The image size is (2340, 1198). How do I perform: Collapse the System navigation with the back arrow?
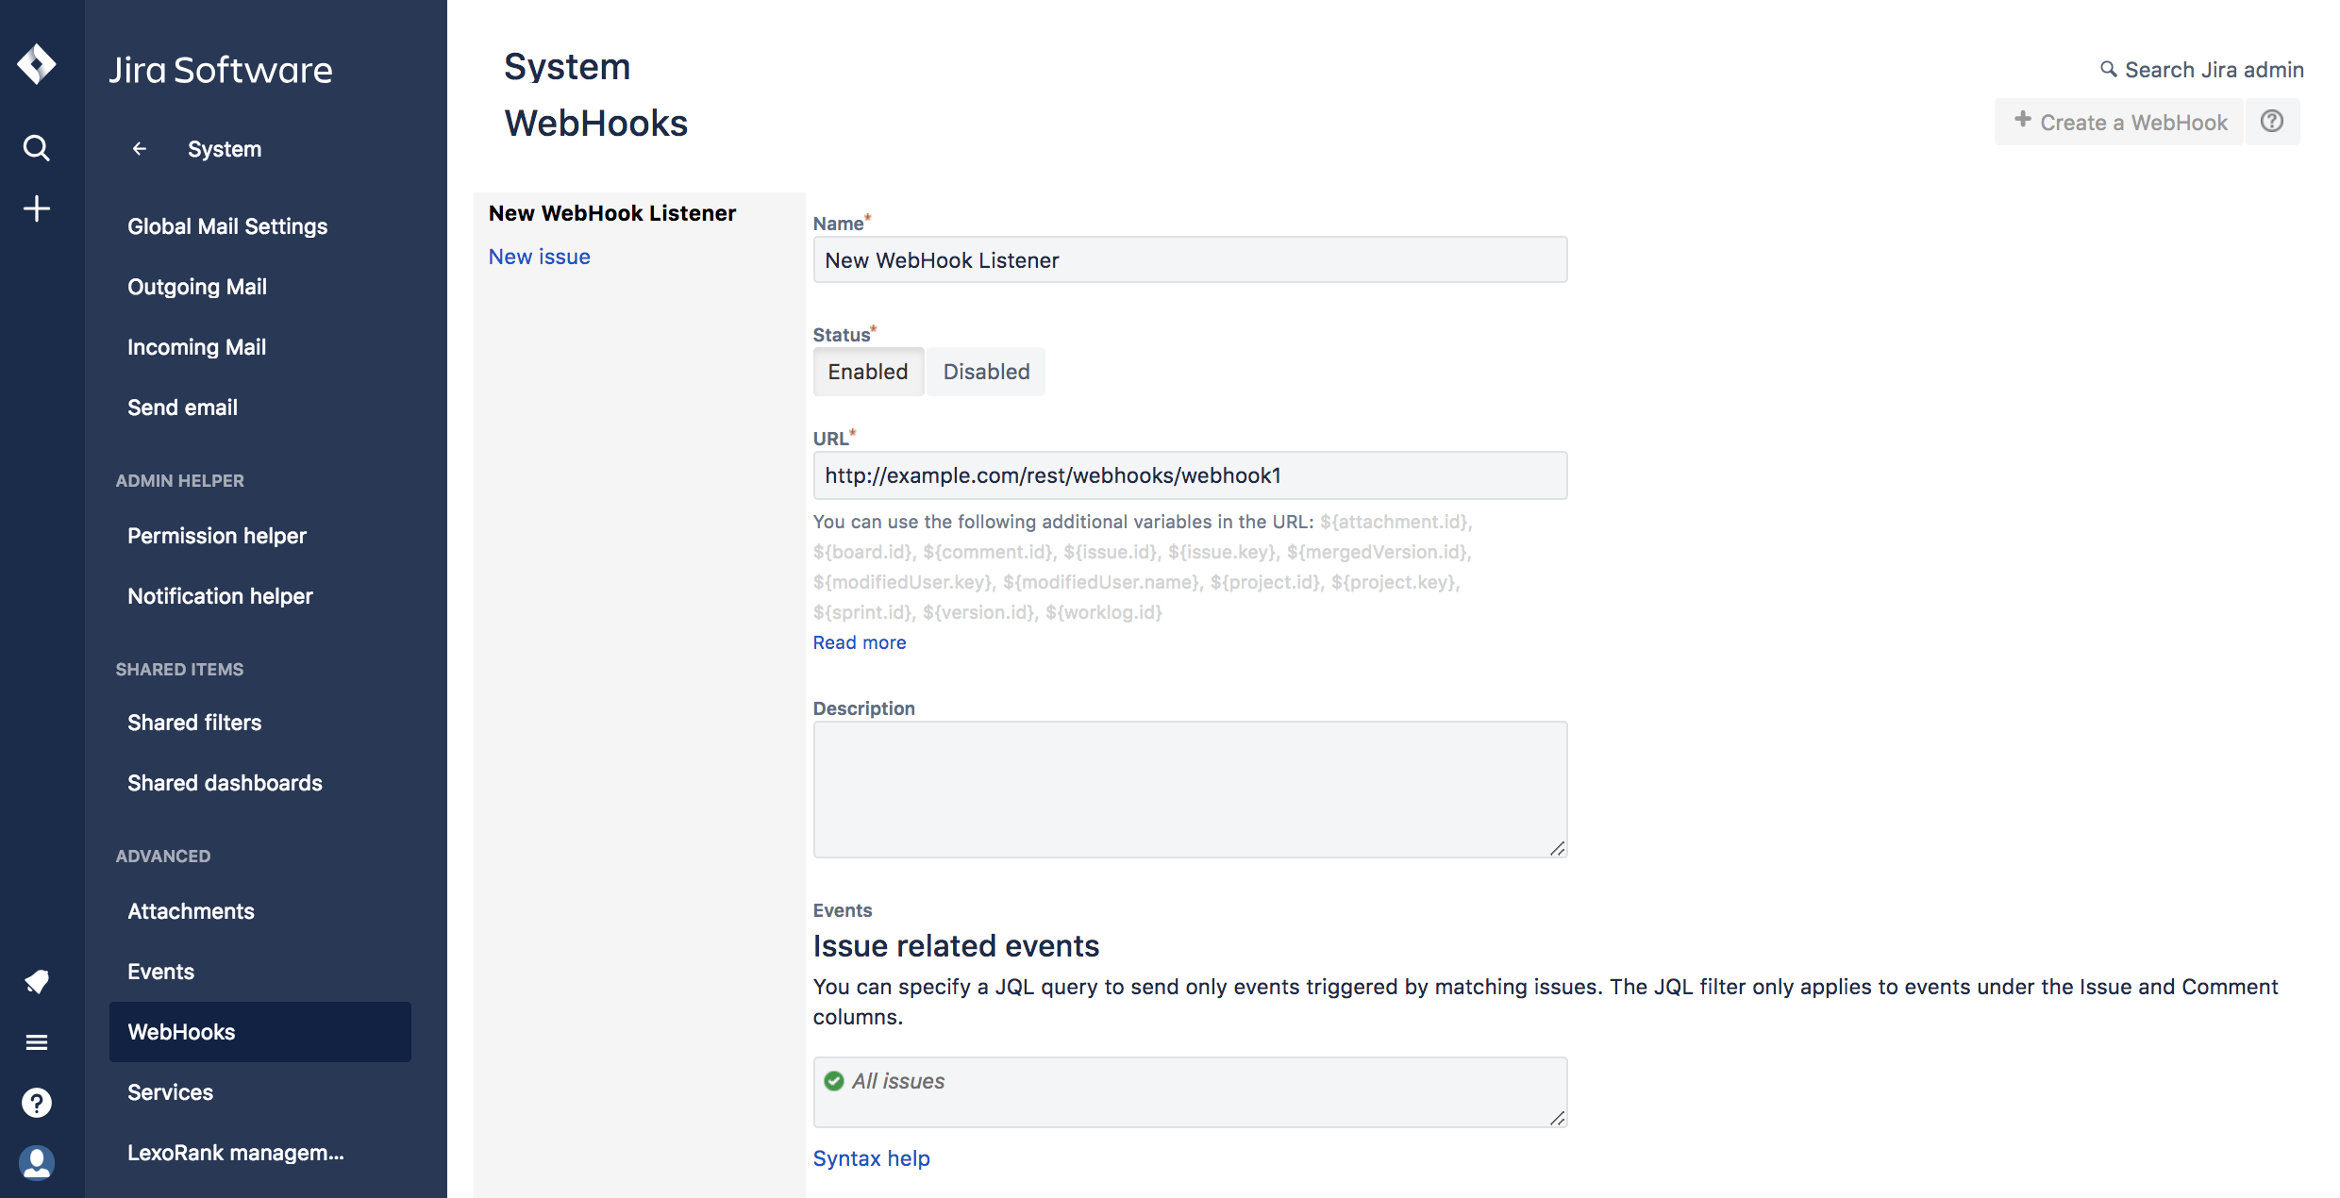(x=139, y=148)
